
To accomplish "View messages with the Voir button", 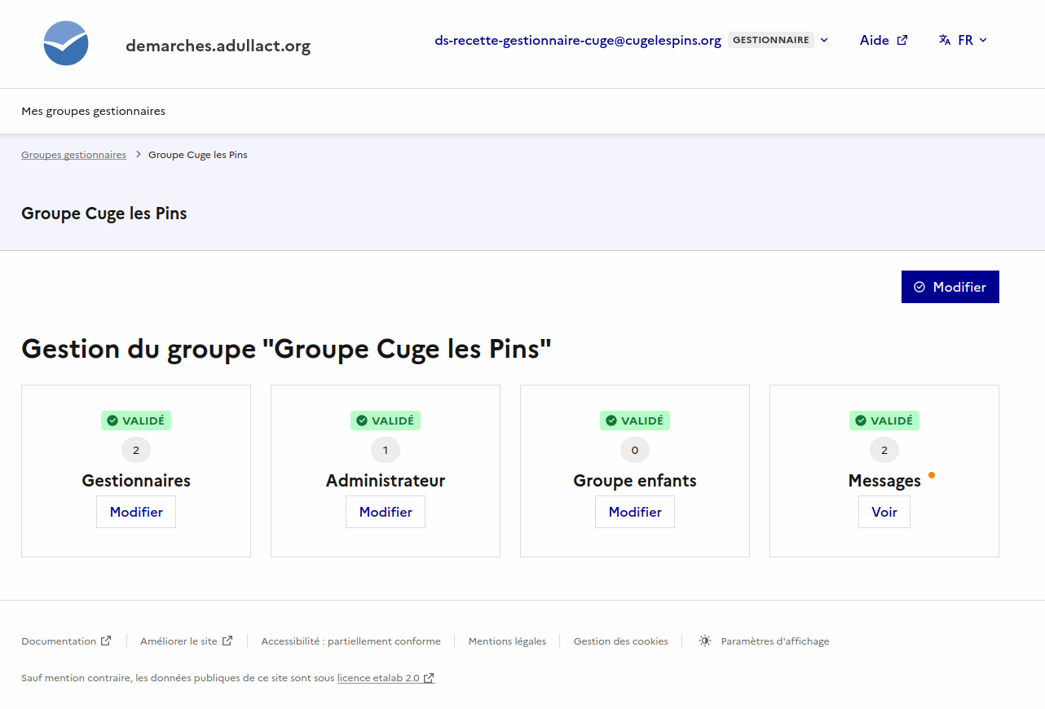I will click(884, 512).
